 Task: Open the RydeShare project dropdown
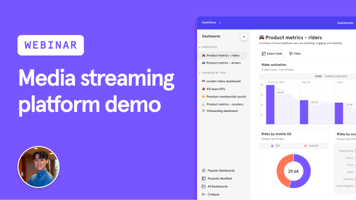[211, 22]
